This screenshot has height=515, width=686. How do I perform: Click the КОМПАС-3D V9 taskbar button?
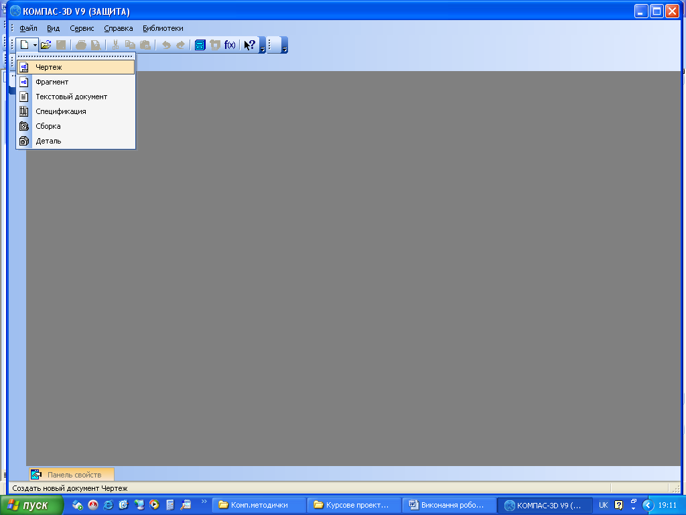[545, 505]
